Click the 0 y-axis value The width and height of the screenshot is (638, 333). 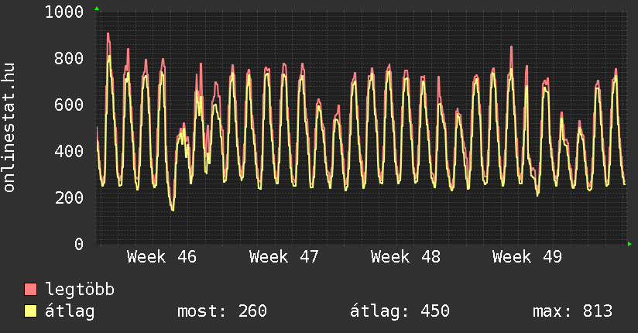click(x=78, y=245)
